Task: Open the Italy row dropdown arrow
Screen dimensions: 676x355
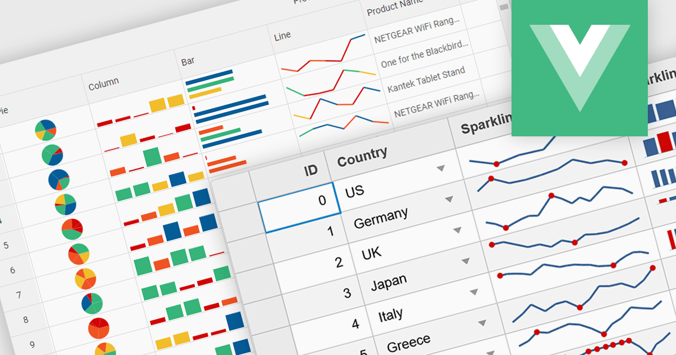Action: [x=474, y=292]
